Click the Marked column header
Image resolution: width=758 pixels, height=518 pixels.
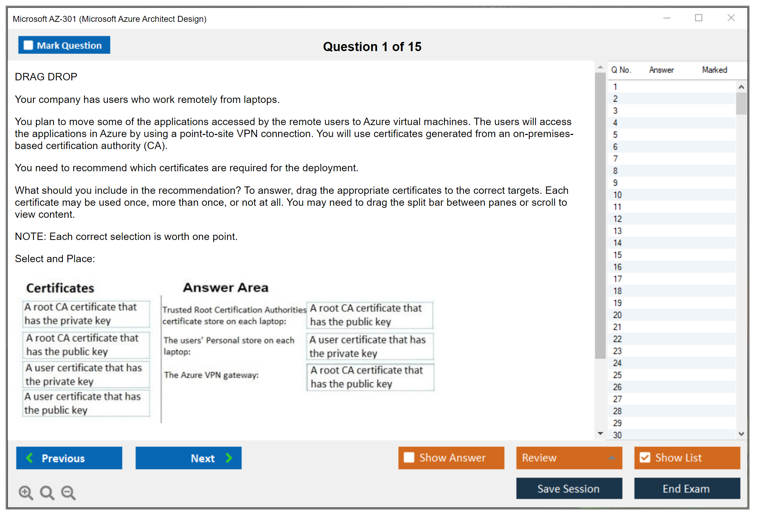tap(714, 70)
